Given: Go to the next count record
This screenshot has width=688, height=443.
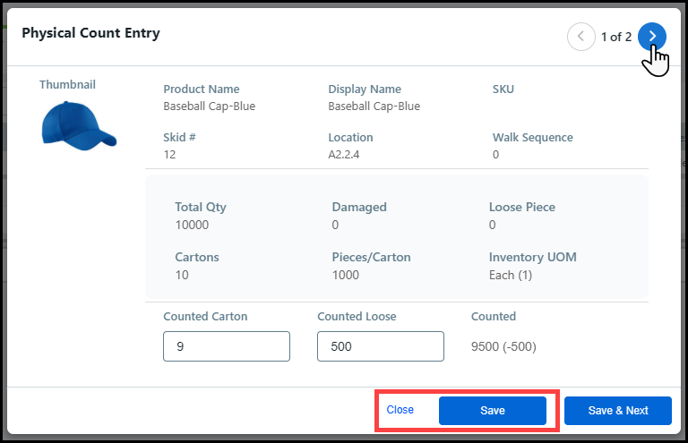Looking at the screenshot, I should click(652, 37).
